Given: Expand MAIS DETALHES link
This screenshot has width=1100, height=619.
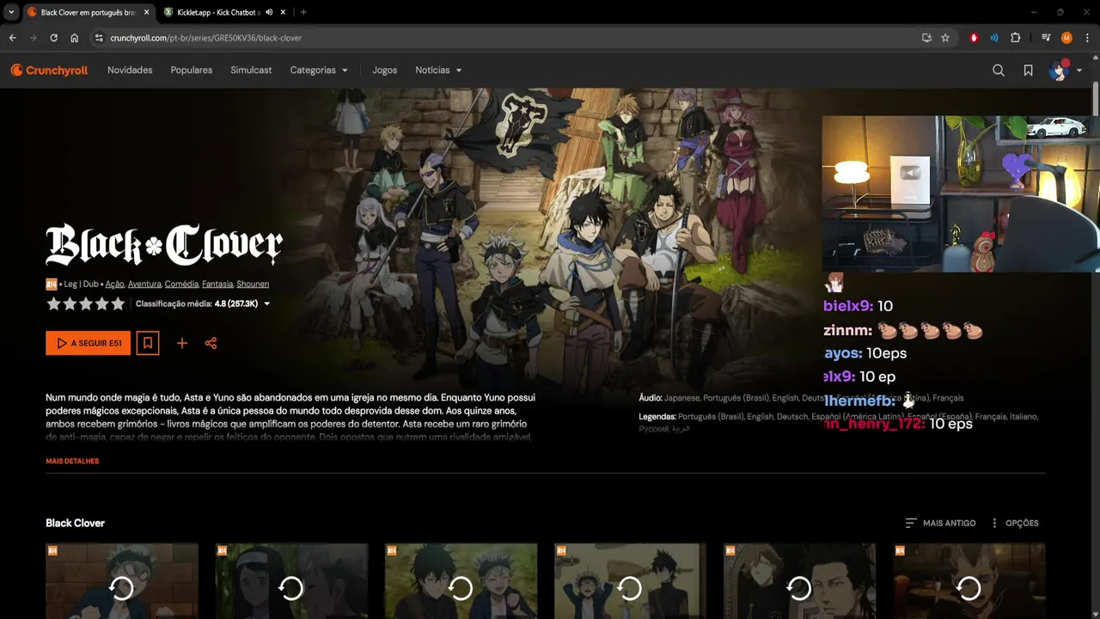Looking at the screenshot, I should (72, 462).
